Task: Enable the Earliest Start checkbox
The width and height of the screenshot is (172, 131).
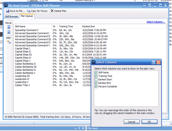Action: pos(96,79)
